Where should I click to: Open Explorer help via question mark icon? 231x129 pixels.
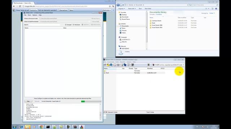tap(216, 9)
